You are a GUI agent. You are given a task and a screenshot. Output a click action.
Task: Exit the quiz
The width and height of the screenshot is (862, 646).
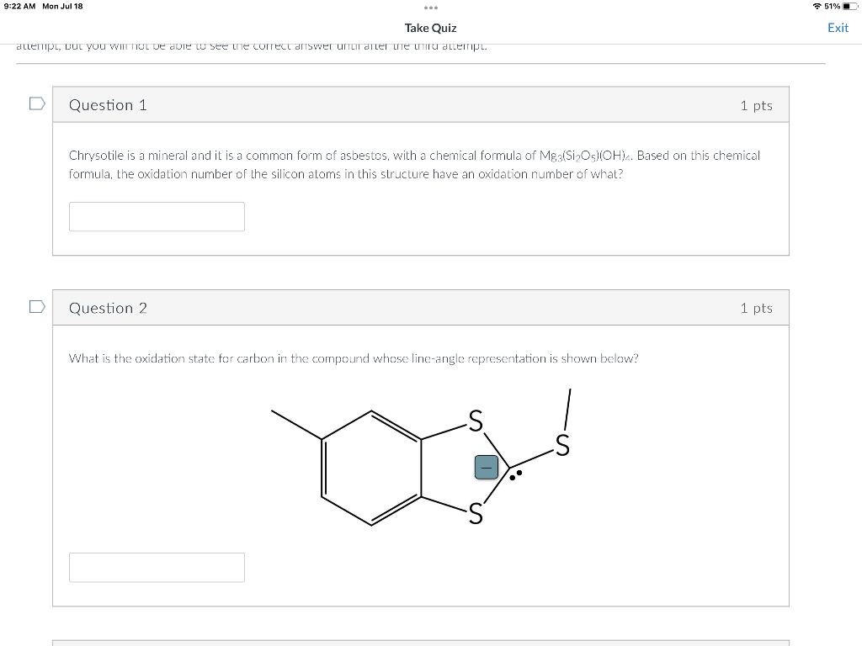(x=838, y=28)
